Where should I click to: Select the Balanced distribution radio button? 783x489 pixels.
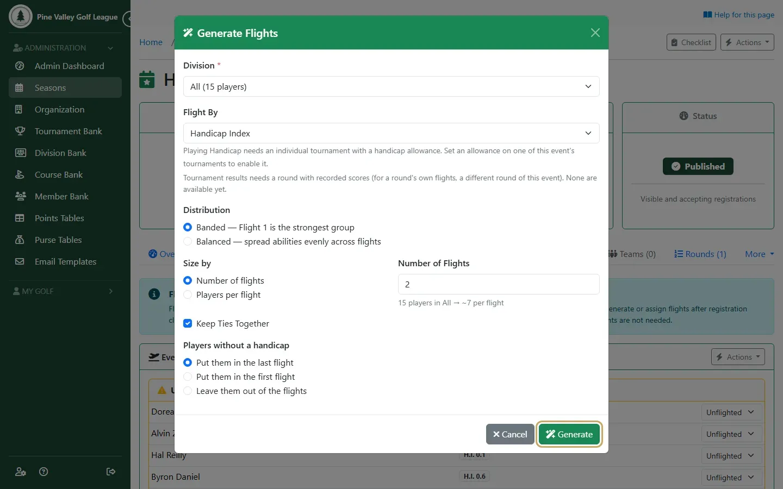(x=188, y=241)
